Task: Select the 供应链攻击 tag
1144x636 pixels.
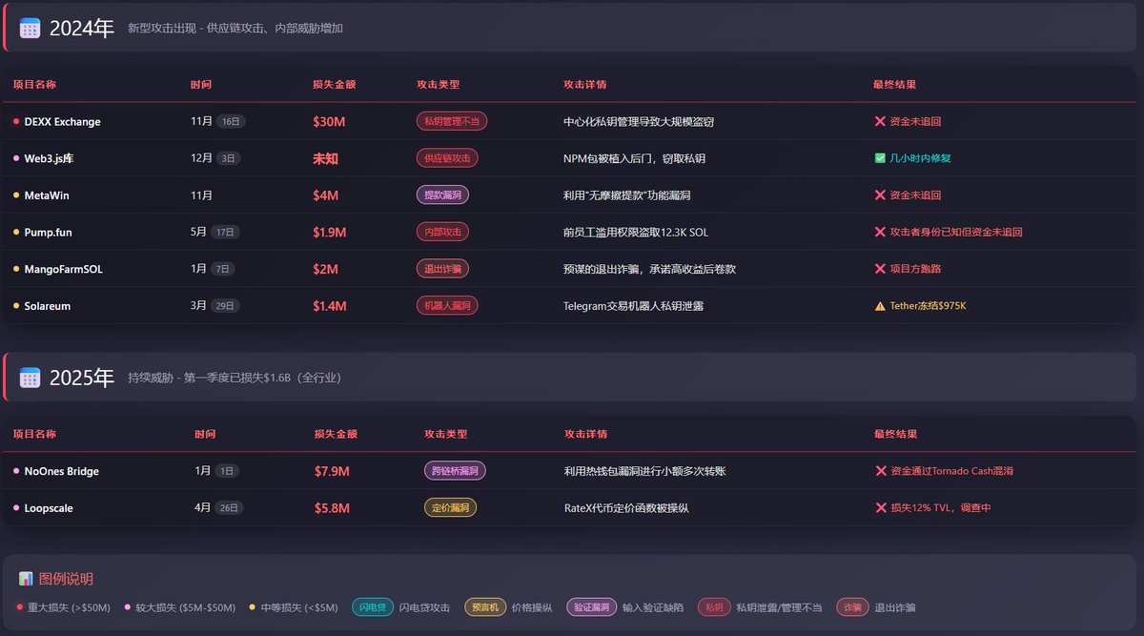Action: 447,158
